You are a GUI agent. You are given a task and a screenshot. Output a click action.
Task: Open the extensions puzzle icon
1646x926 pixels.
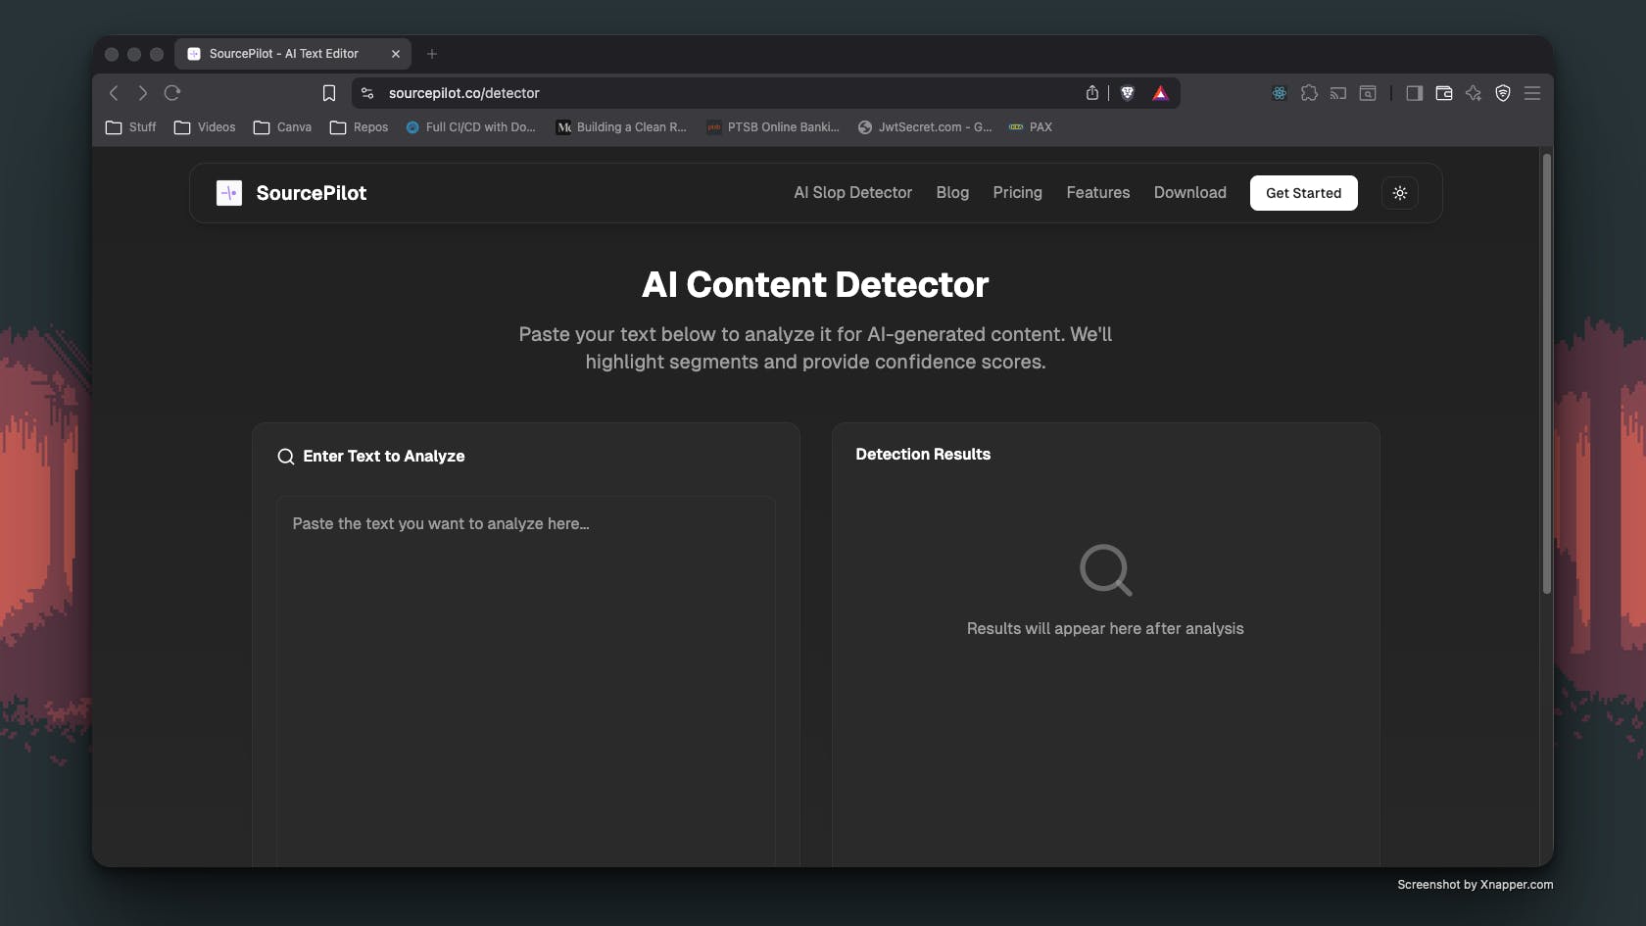click(x=1309, y=93)
